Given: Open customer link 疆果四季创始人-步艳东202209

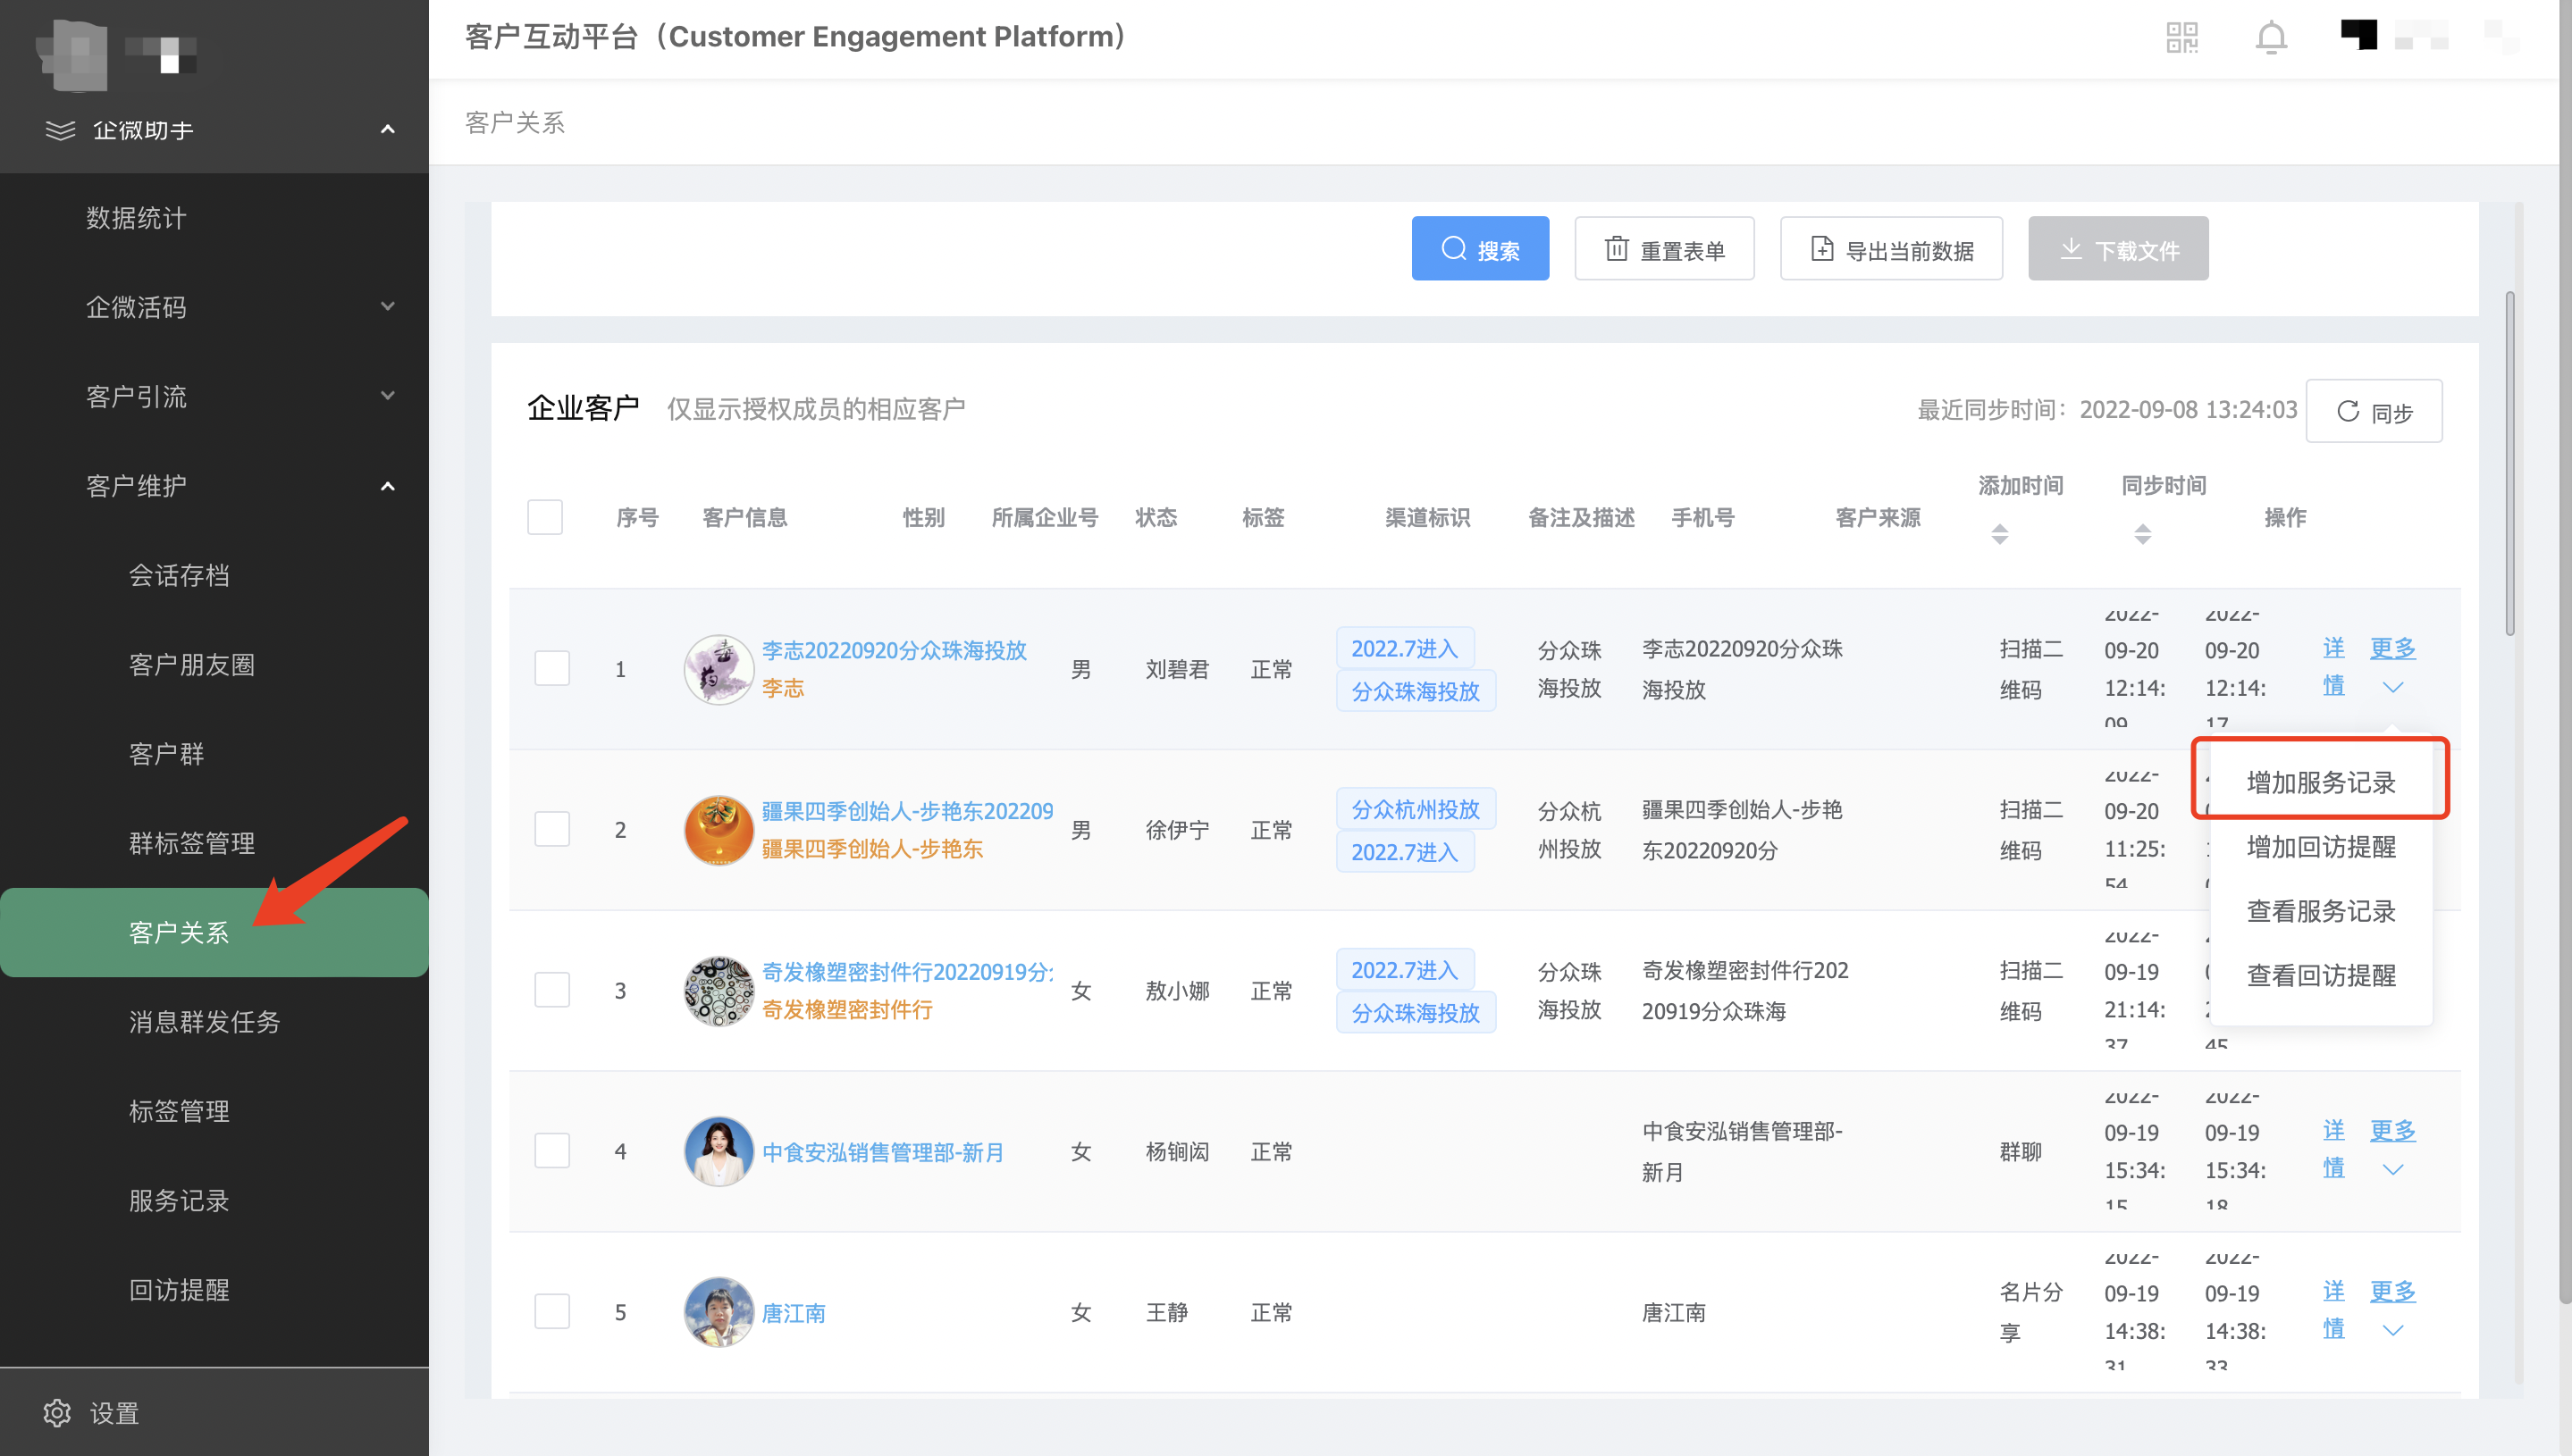Looking at the screenshot, I should [907, 811].
